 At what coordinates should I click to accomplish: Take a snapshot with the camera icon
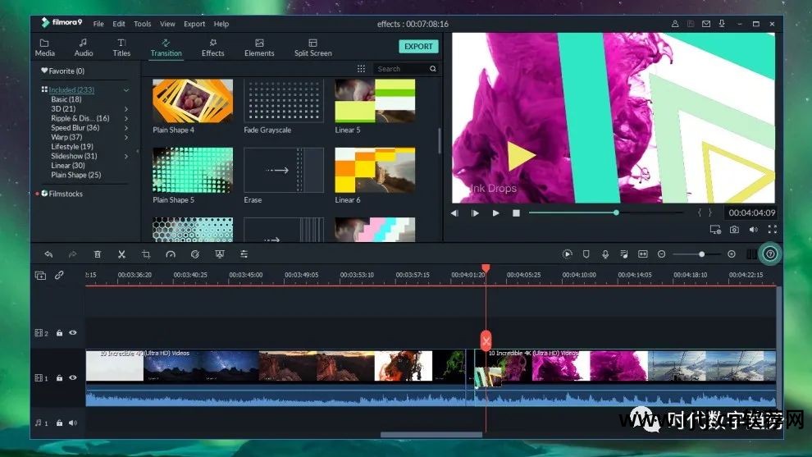click(734, 230)
